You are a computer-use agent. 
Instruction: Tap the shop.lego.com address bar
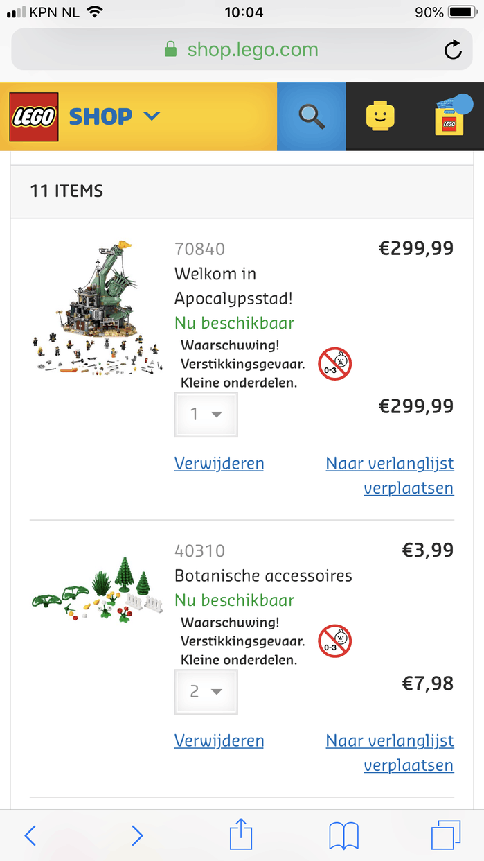(x=241, y=50)
